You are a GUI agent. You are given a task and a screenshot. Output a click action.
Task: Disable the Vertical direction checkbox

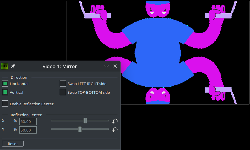click(x=5, y=92)
